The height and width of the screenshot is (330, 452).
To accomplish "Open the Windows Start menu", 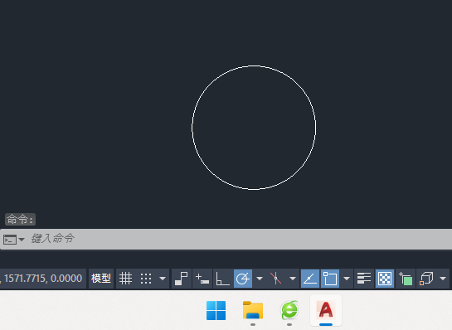I will click(216, 310).
